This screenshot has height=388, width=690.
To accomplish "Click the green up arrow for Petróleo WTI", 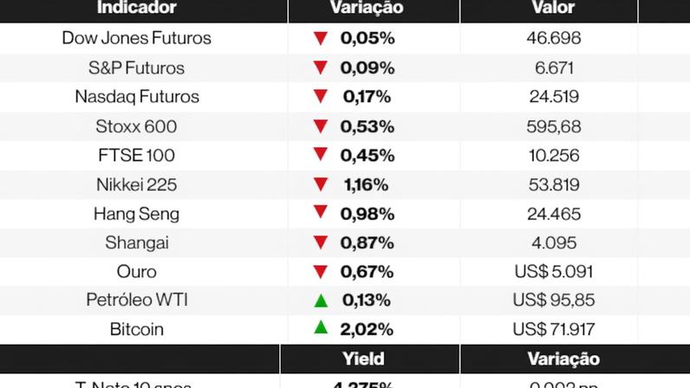I will click(321, 301).
